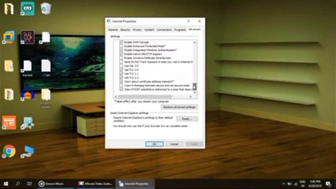The width and height of the screenshot is (336, 189).
Task: Check Send Do Not Track requests option
Action: pyautogui.click(x=121, y=62)
